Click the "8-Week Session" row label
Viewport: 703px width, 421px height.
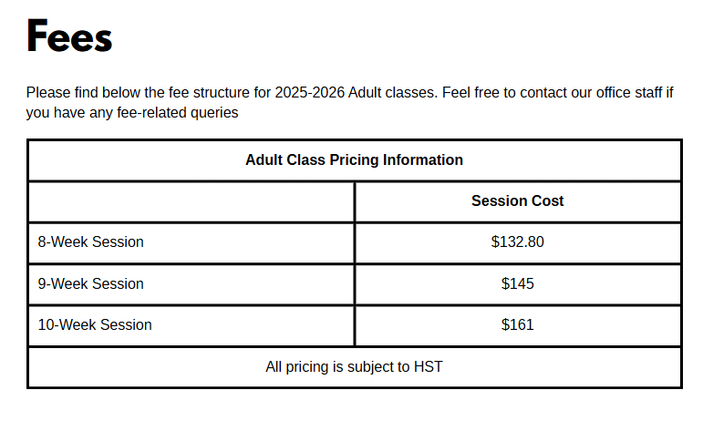[91, 242]
